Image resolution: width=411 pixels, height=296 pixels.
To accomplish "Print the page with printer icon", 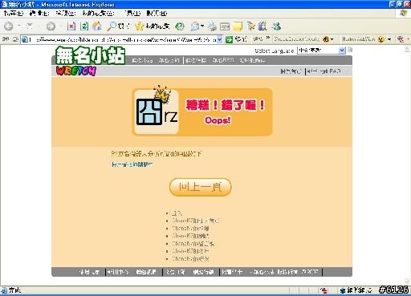I will (212, 26).
